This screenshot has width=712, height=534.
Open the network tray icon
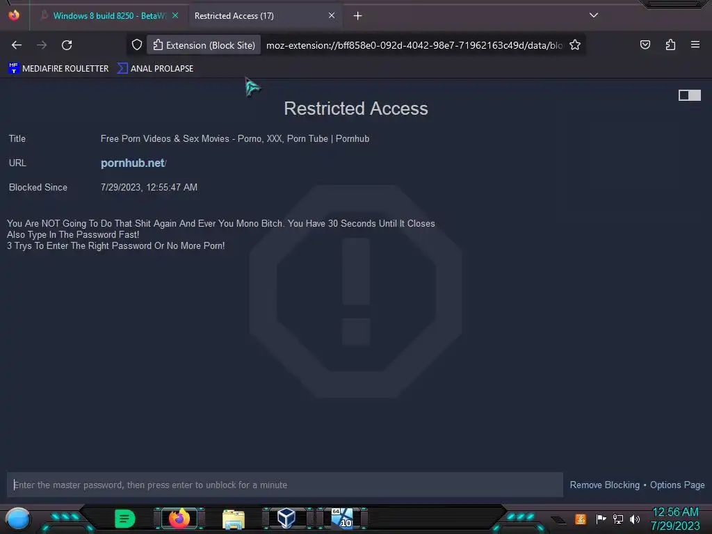618,519
